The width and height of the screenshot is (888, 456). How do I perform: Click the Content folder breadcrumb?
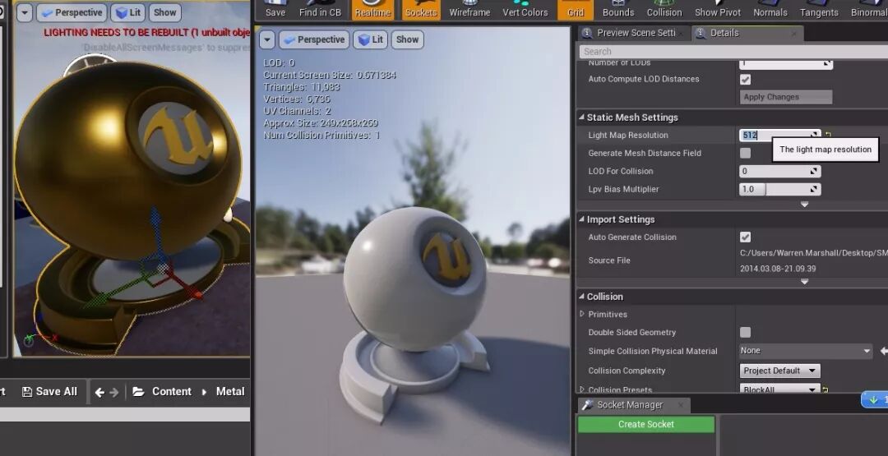pyautogui.click(x=172, y=392)
